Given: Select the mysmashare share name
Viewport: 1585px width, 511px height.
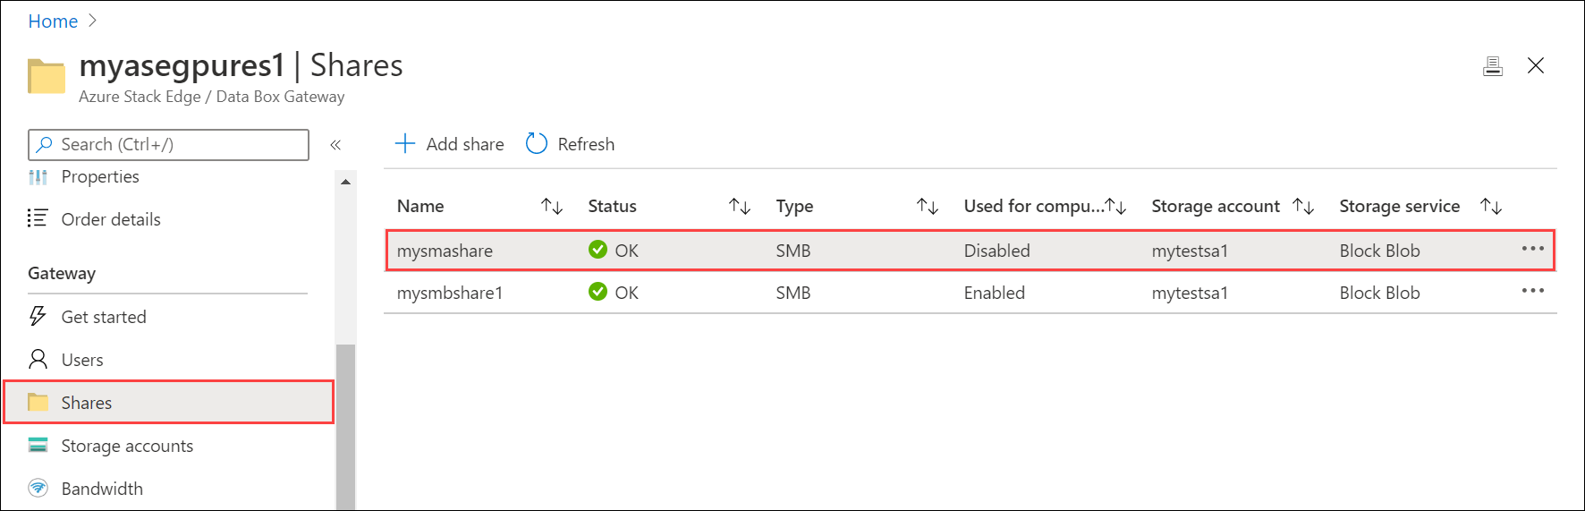Looking at the screenshot, I should [x=445, y=251].
